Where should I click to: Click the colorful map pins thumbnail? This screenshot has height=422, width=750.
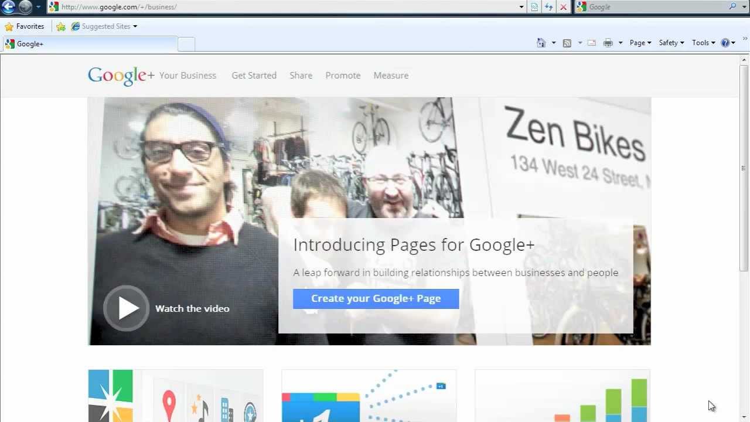(176, 396)
